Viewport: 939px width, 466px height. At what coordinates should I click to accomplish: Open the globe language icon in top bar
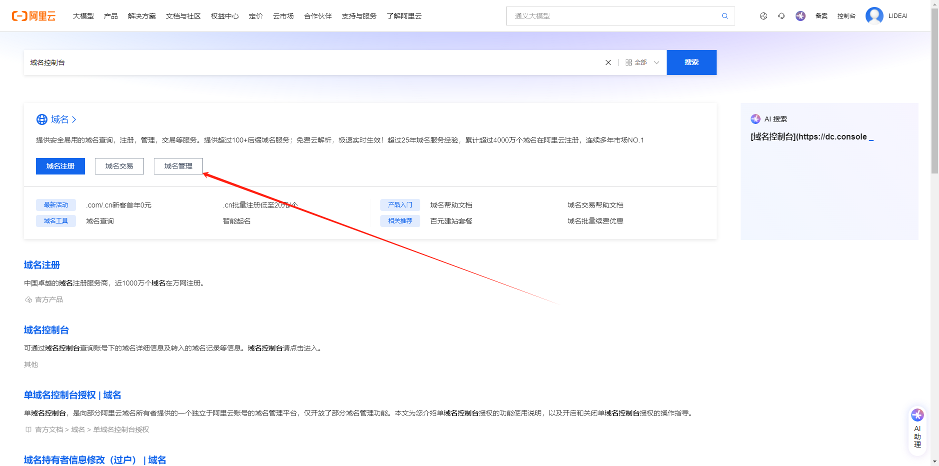[x=763, y=15]
